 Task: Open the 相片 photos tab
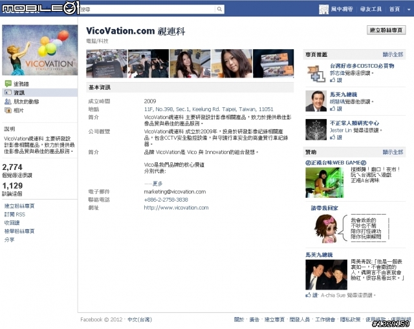pyautogui.click(x=19, y=111)
